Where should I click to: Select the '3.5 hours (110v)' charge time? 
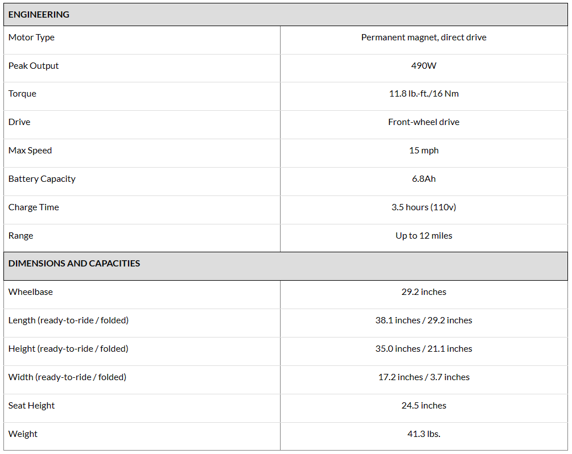(x=423, y=207)
